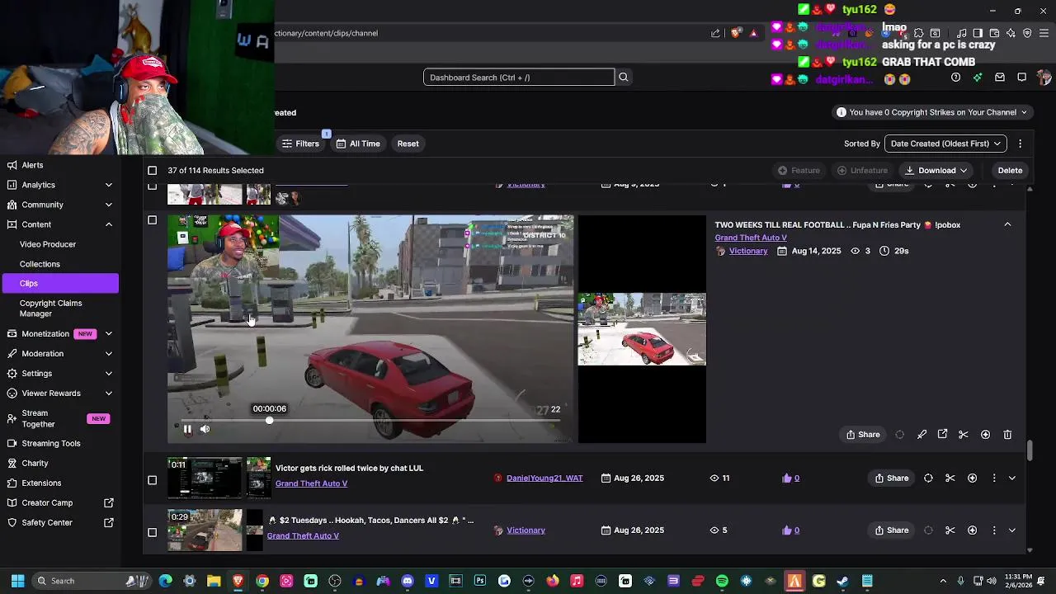
Task: Share the rick rolled clip
Action: pos(892,478)
